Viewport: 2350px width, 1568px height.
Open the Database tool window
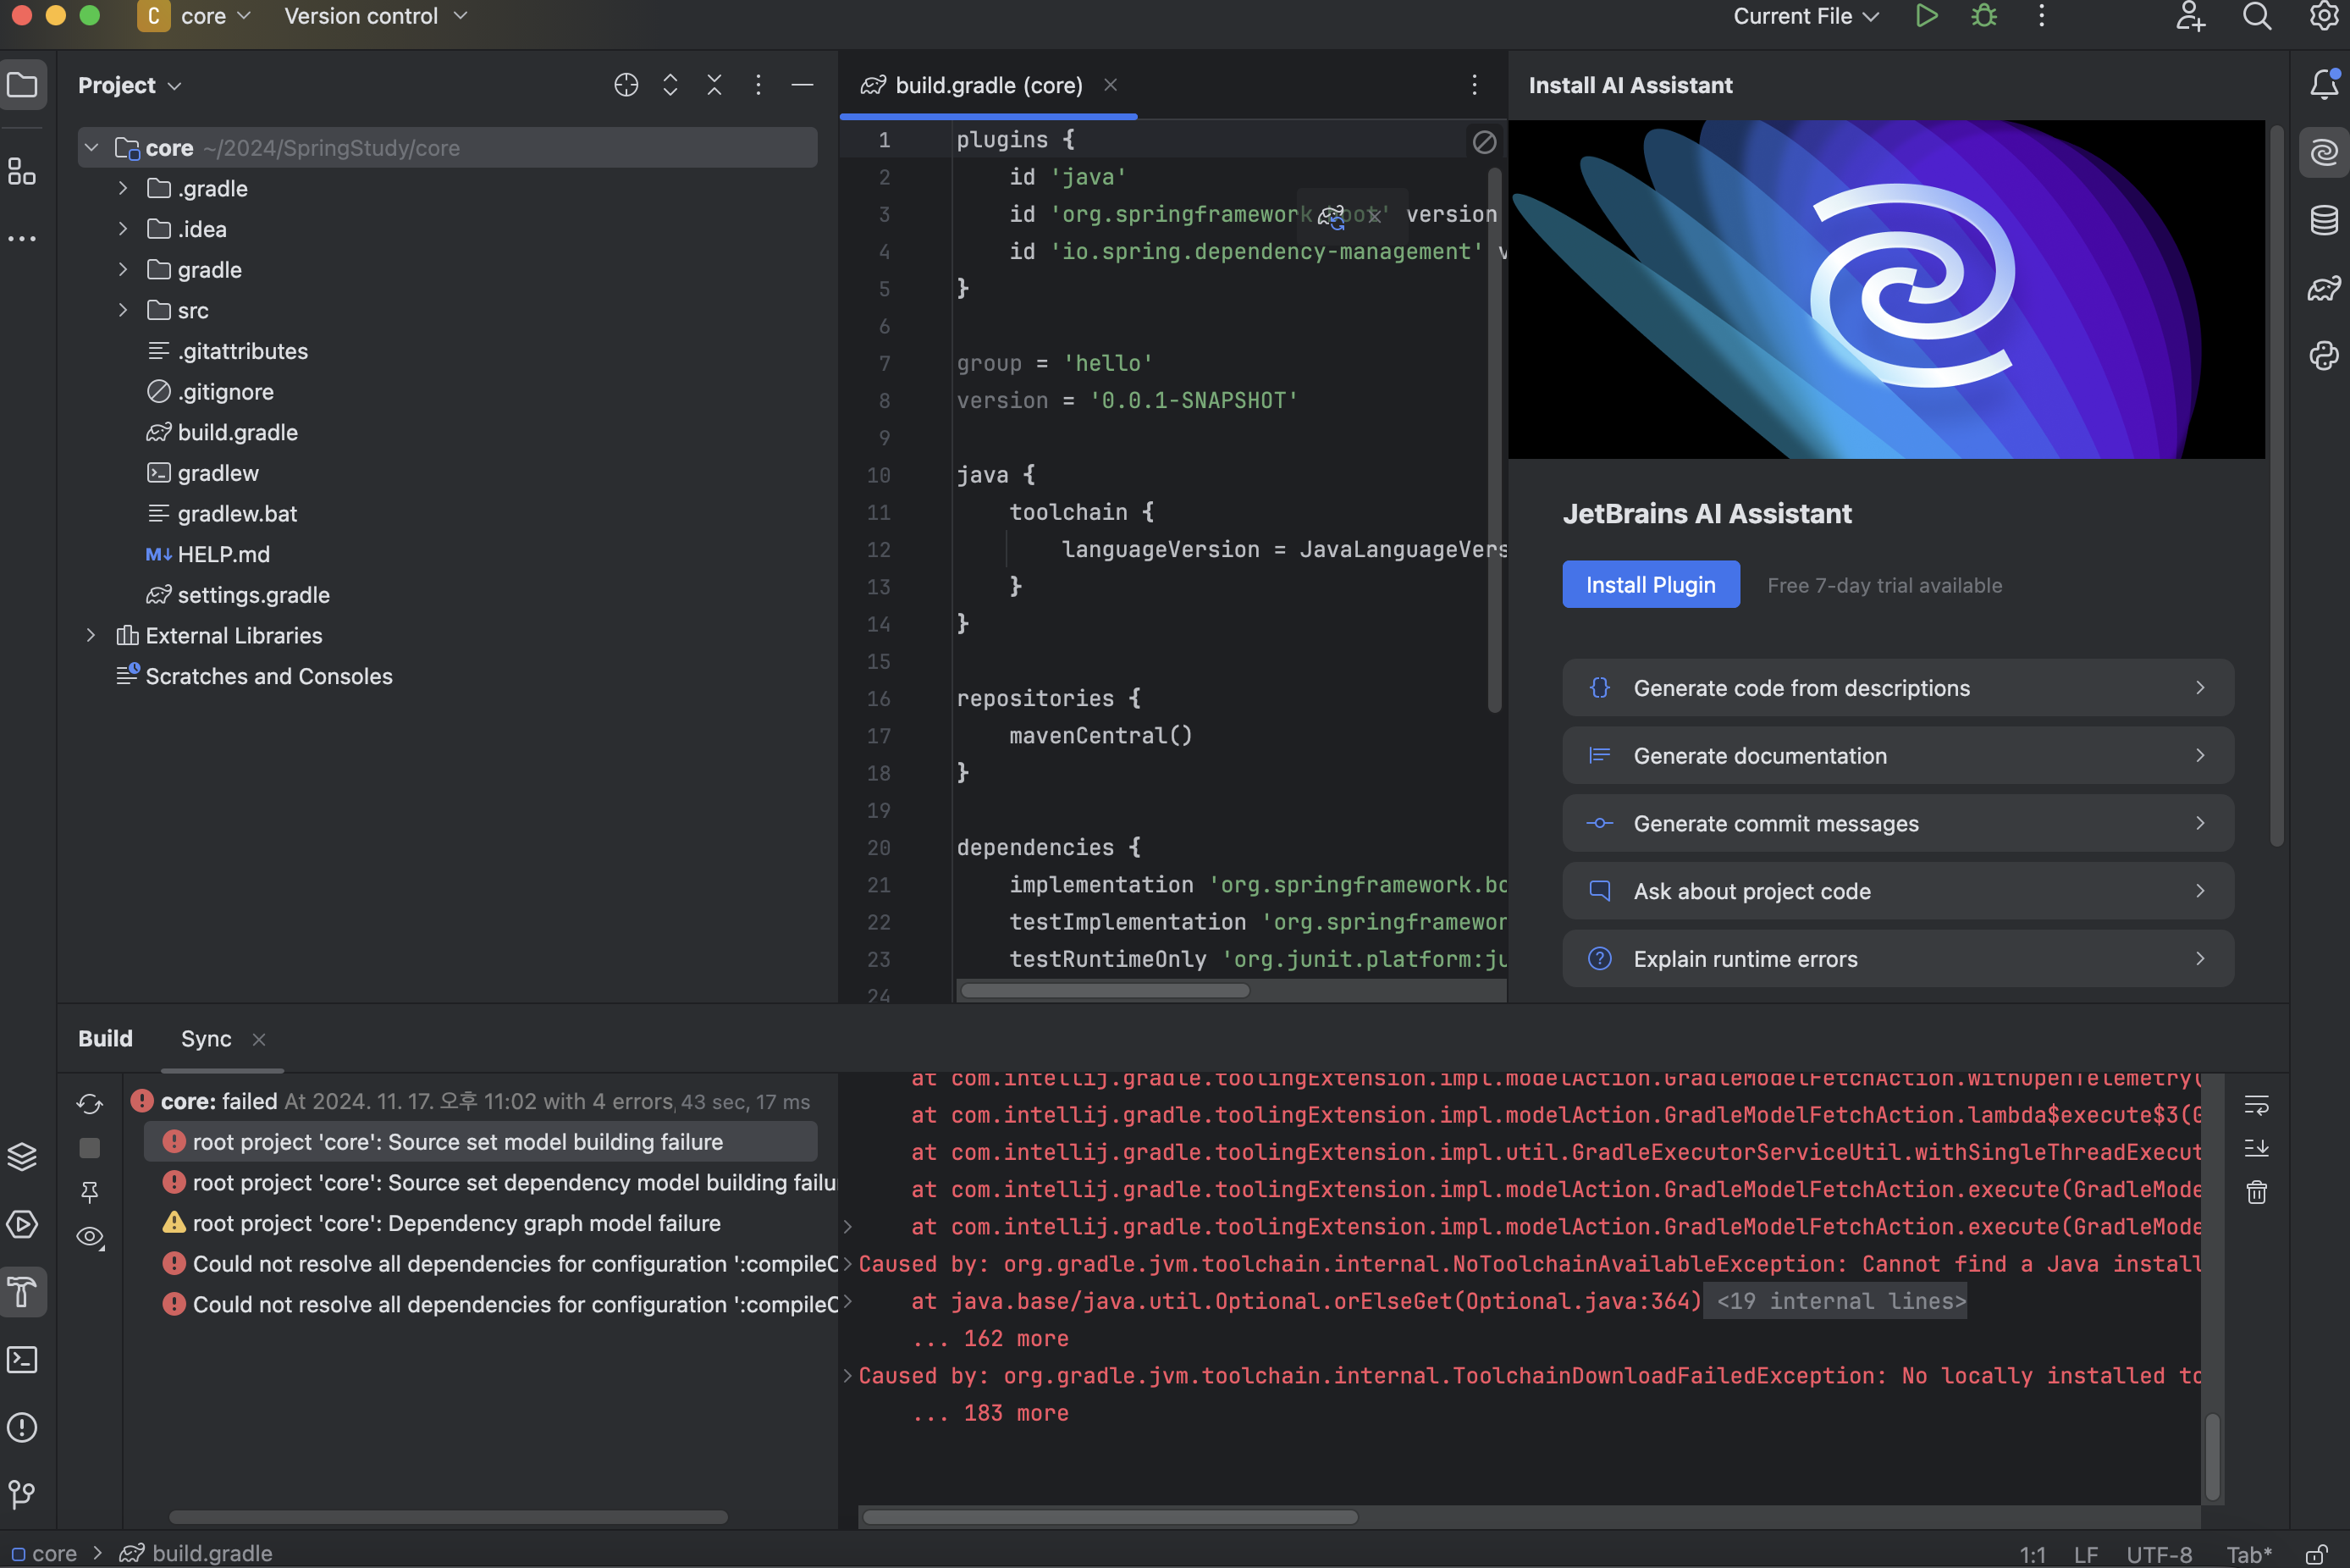pyautogui.click(x=2323, y=220)
